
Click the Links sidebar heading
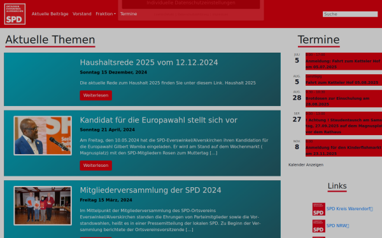pos(337,186)
